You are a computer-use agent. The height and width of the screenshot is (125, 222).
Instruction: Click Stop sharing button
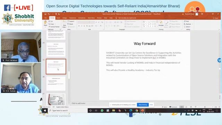[x=143, y=105]
